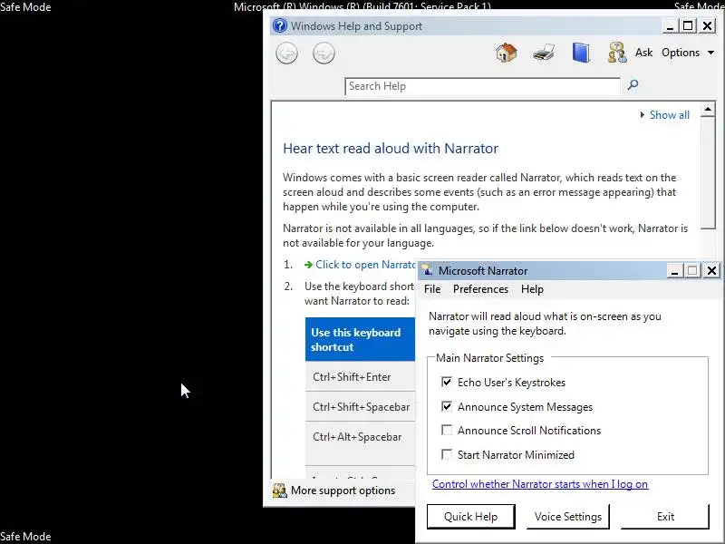Close the Windows Help and Support window
This screenshot has width=725, height=544.
pyautogui.click(x=708, y=26)
